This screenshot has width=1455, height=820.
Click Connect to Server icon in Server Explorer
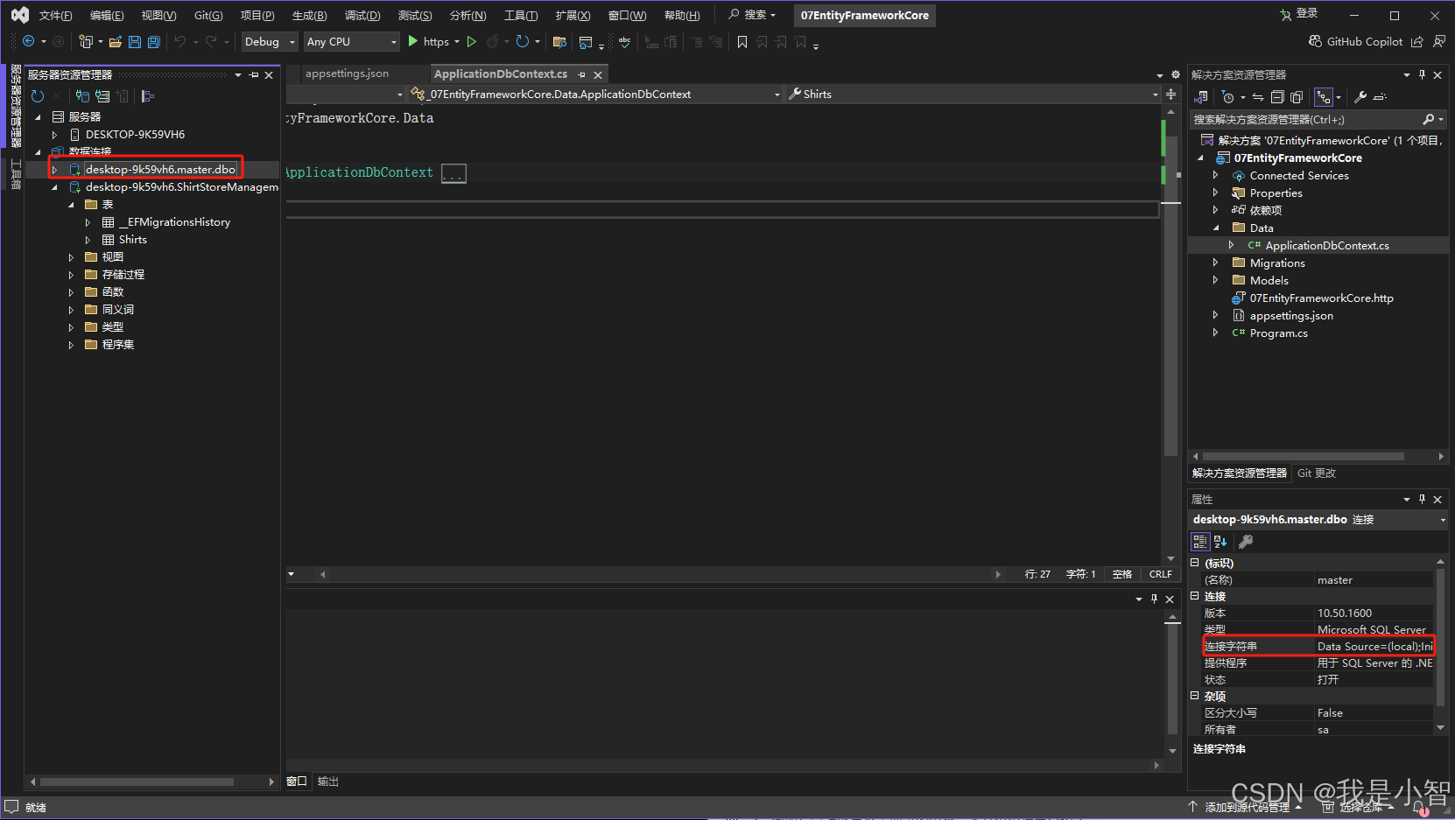pos(102,96)
